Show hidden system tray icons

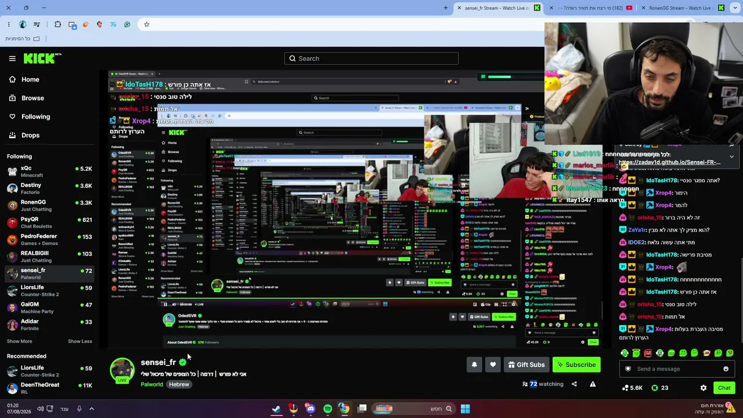91,409
